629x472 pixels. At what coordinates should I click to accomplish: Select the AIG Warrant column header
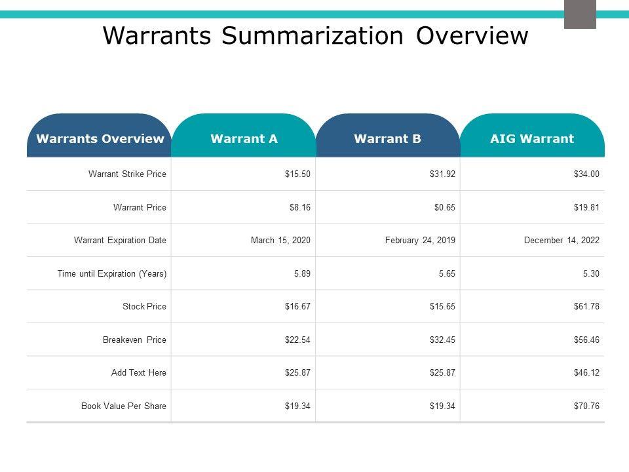(x=531, y=138)
